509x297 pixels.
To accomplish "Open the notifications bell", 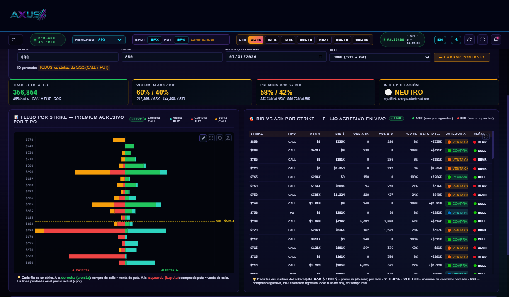I will [x=496, y=40].
